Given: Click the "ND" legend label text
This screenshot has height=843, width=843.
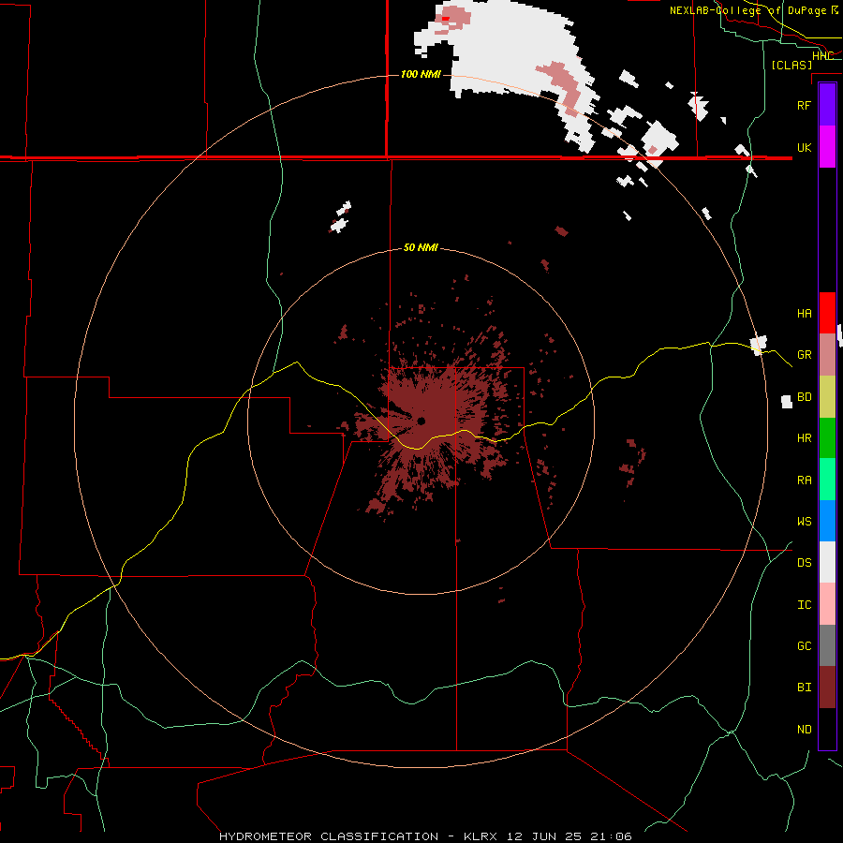Looking at the screenshot, I should tap(804, 730).
